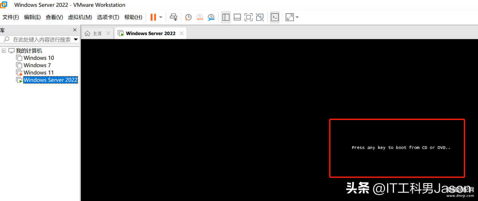This screenshot has width=478, height=201.
Task: Enter full screen mode icon
Action: (248, 17)
